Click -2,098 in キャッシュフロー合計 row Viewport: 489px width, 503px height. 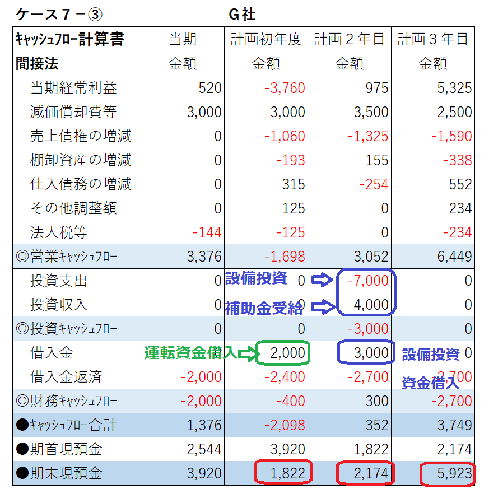click(285, 425)
